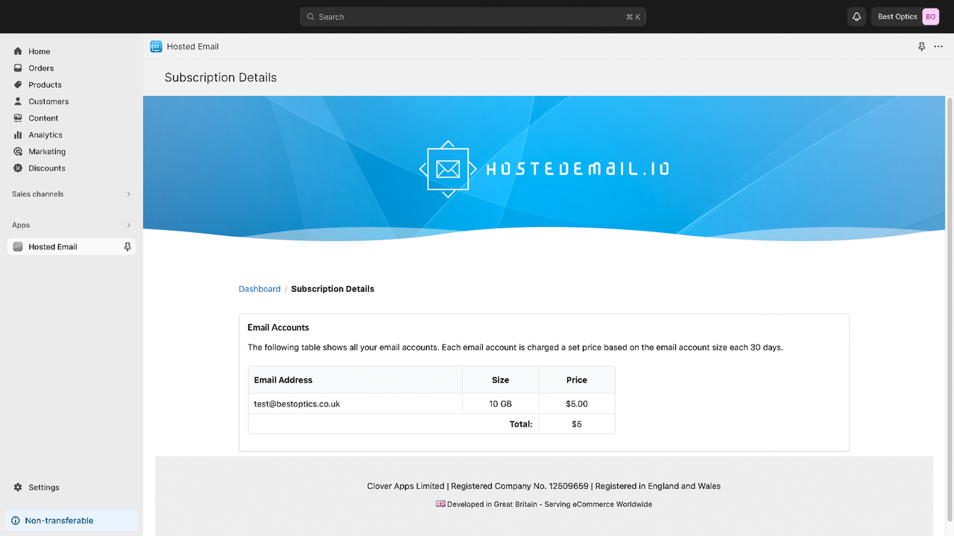Navigate back using the Dashboard breadcrumb link
The width and height of the screenshot is (954, 536).
pos(259,288)
